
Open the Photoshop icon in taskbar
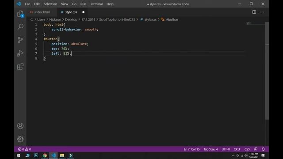tap(36, 155)
